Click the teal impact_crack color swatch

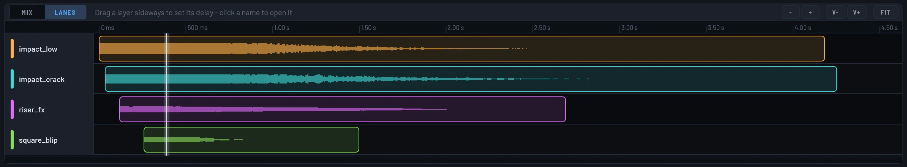[x=12, y=79]
